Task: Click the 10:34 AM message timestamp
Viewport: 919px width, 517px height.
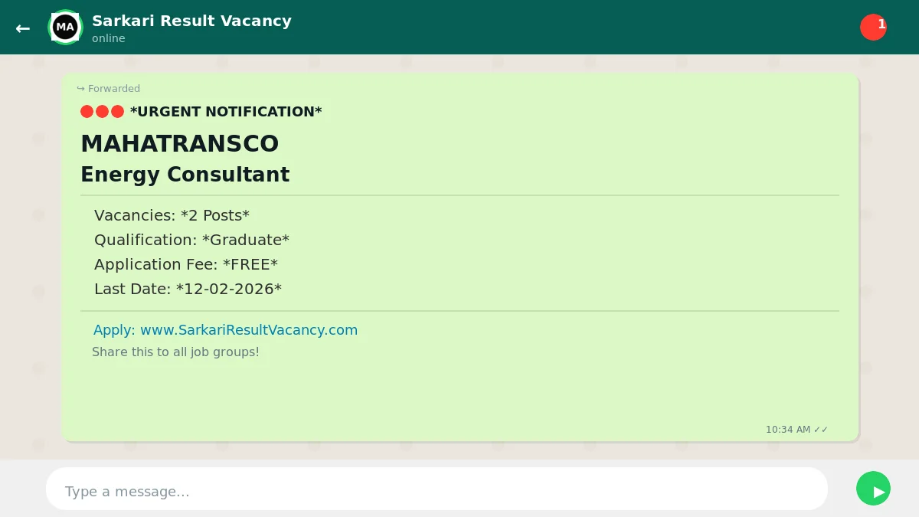Action: tap(787, 430)
